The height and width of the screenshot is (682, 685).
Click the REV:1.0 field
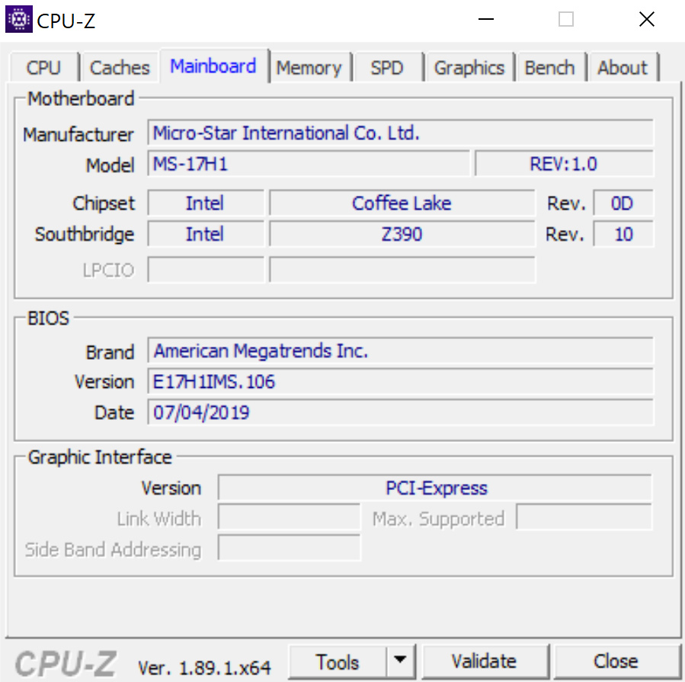[x=564, y=165]
